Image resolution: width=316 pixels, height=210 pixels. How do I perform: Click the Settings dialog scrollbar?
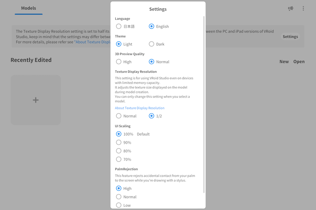point(204,104)
